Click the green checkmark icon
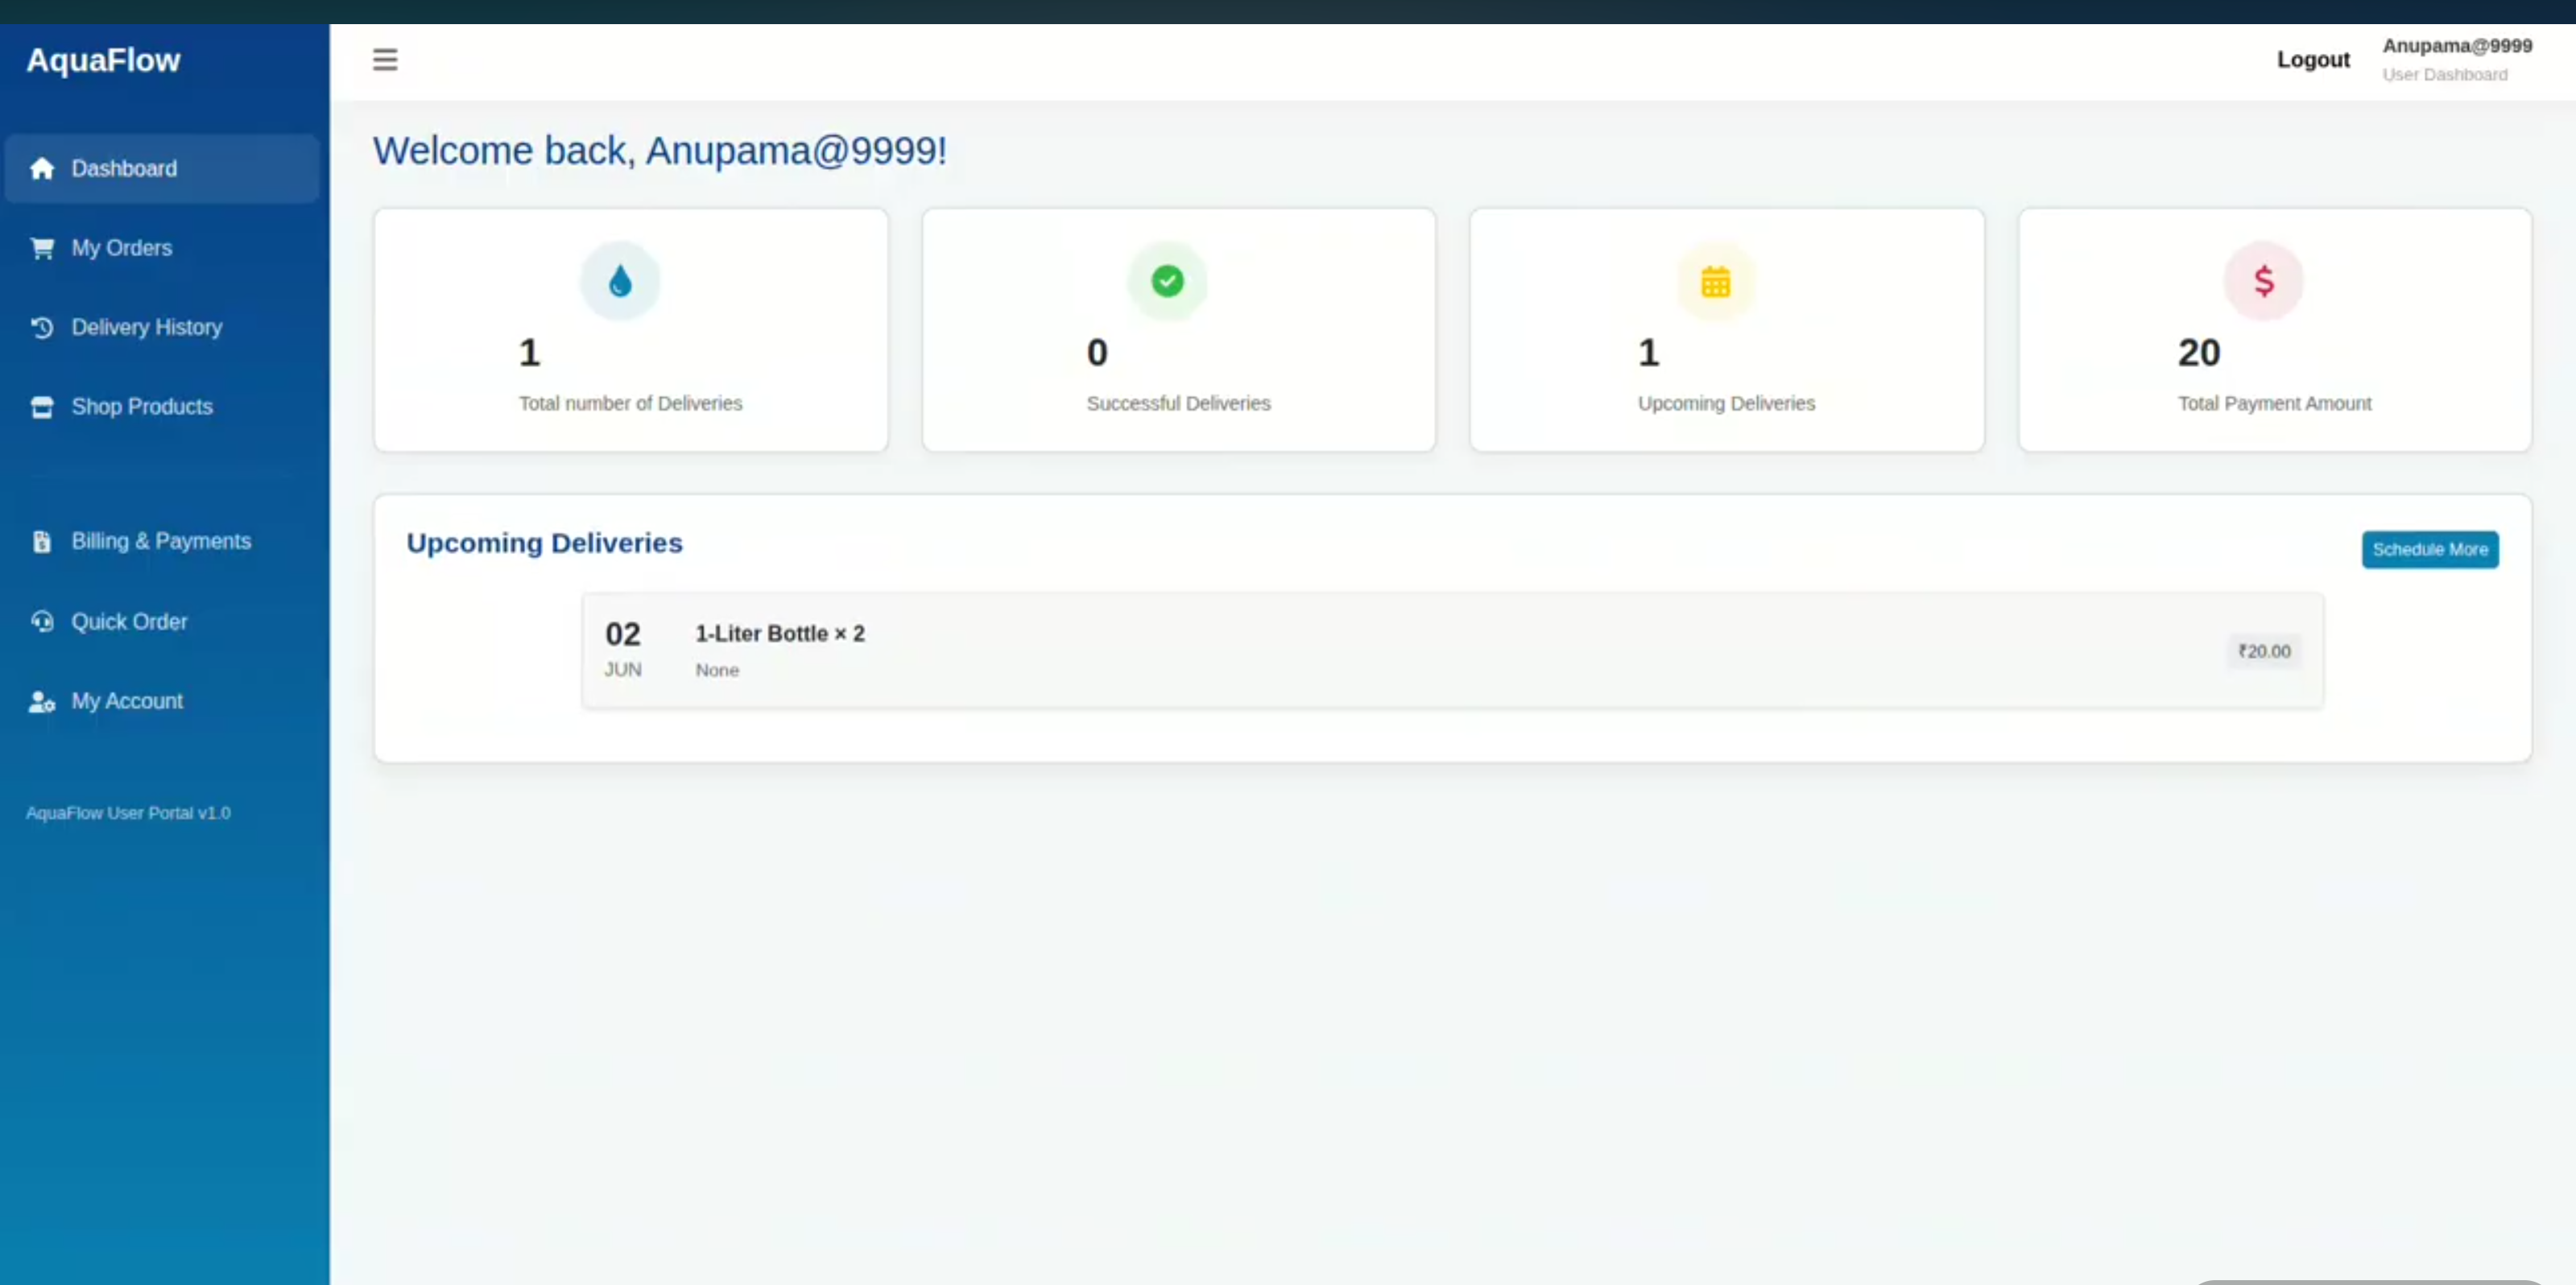 coord(1167,281)
